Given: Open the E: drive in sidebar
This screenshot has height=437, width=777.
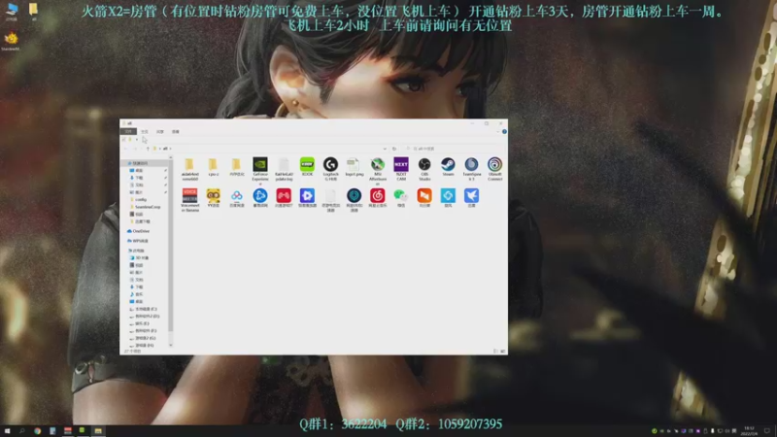Looking at the screenshot, I should point(140,323).
